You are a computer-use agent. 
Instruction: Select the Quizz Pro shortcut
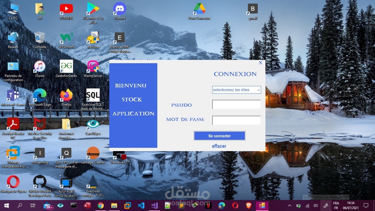coord(66,158)
